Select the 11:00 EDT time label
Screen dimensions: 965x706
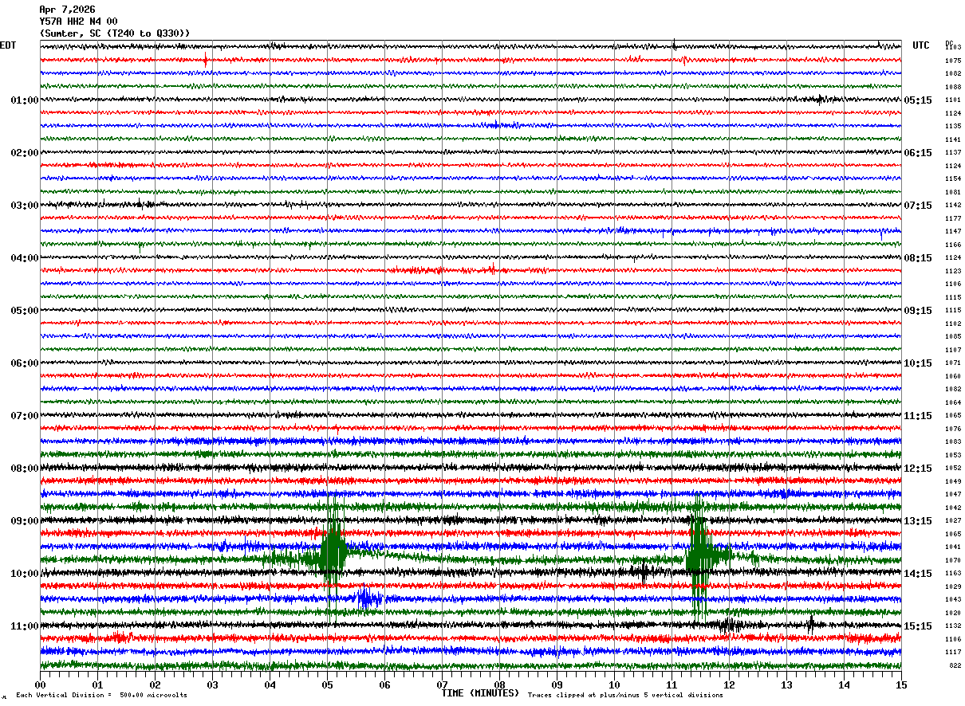pyautogui.click(x=24, y=626)
